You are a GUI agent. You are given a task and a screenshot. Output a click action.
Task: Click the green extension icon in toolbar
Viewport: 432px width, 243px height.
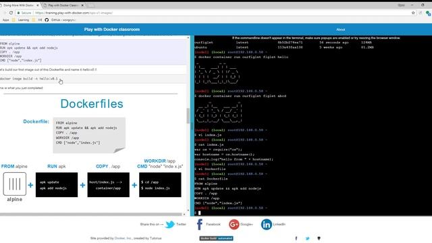point(428,13)
